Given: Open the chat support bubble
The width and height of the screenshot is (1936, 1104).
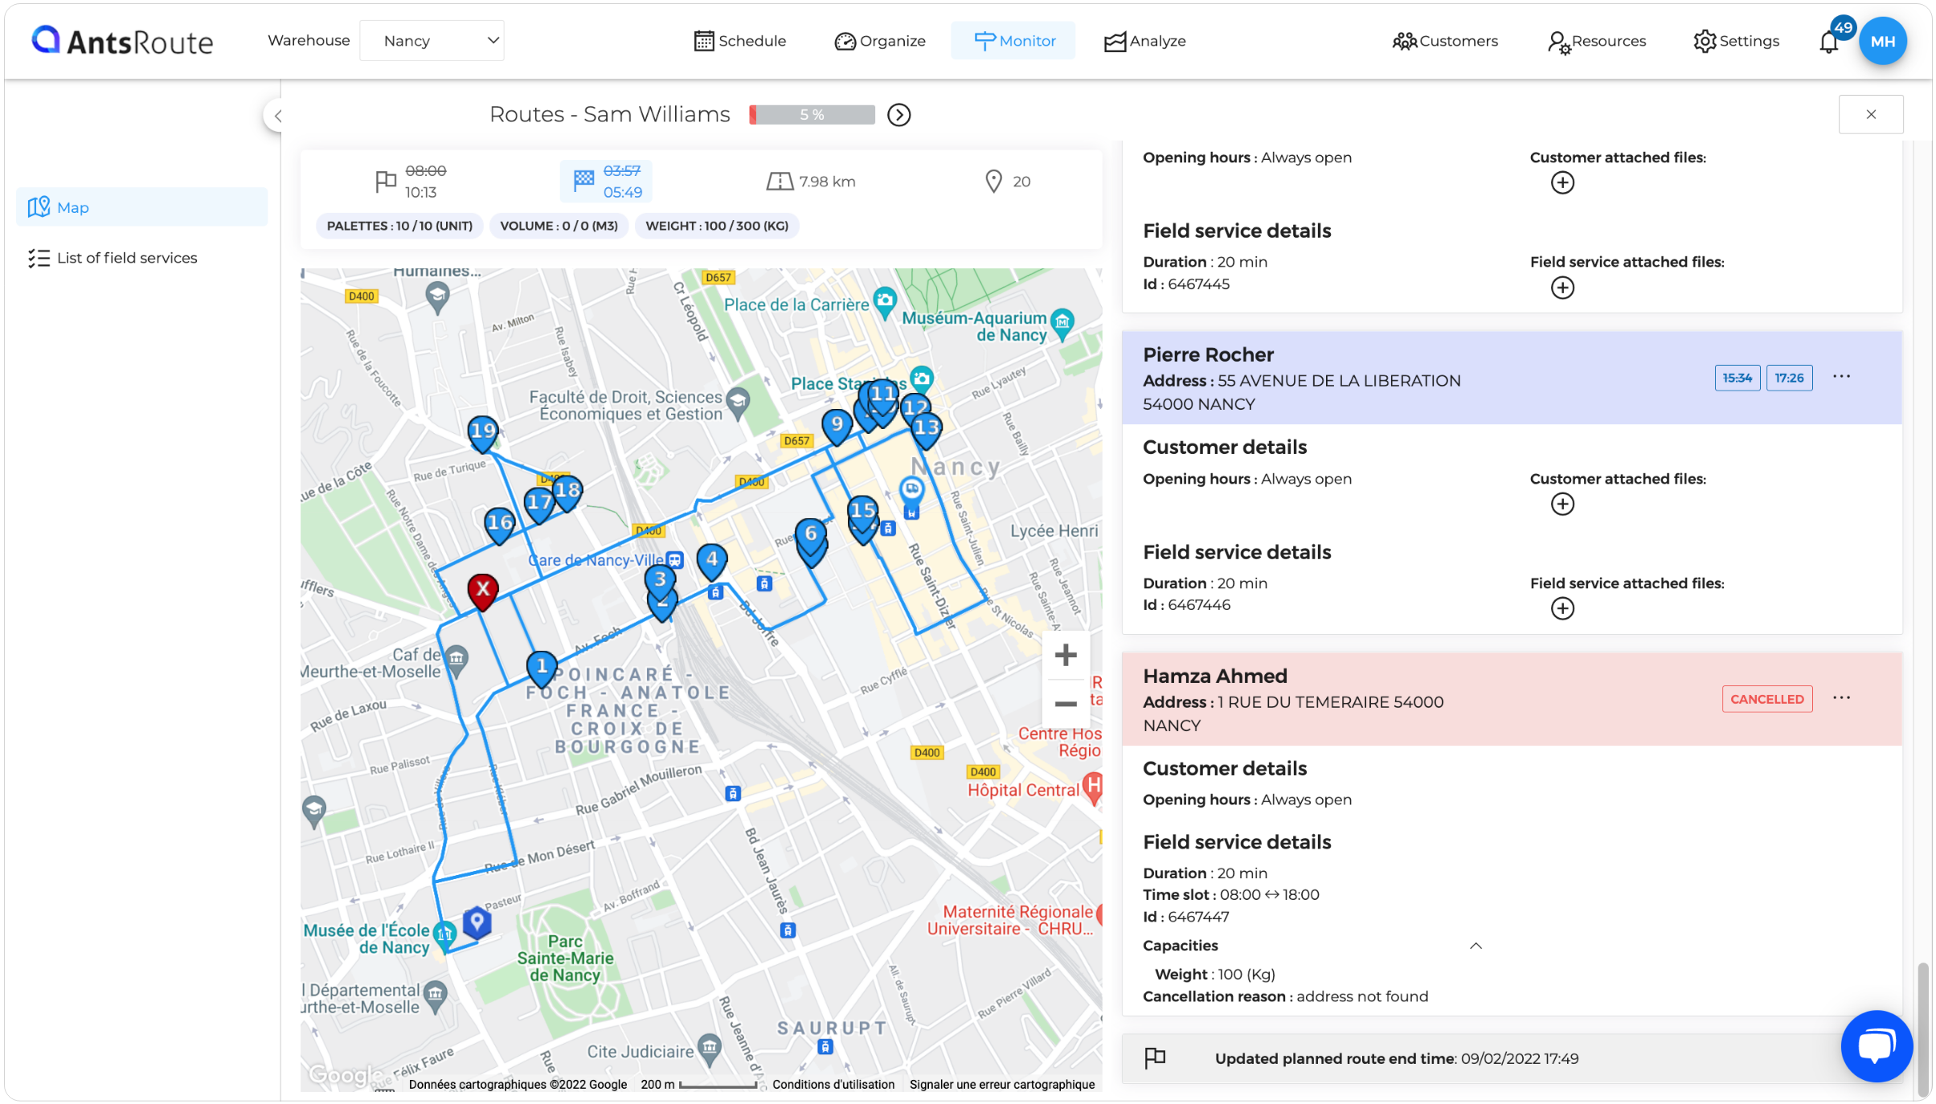Looking at the screenshot, I should tap(1876, 1046).
